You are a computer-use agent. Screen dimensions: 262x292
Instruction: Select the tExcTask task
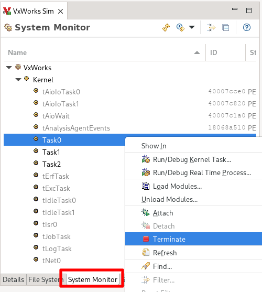pos(56,188)
